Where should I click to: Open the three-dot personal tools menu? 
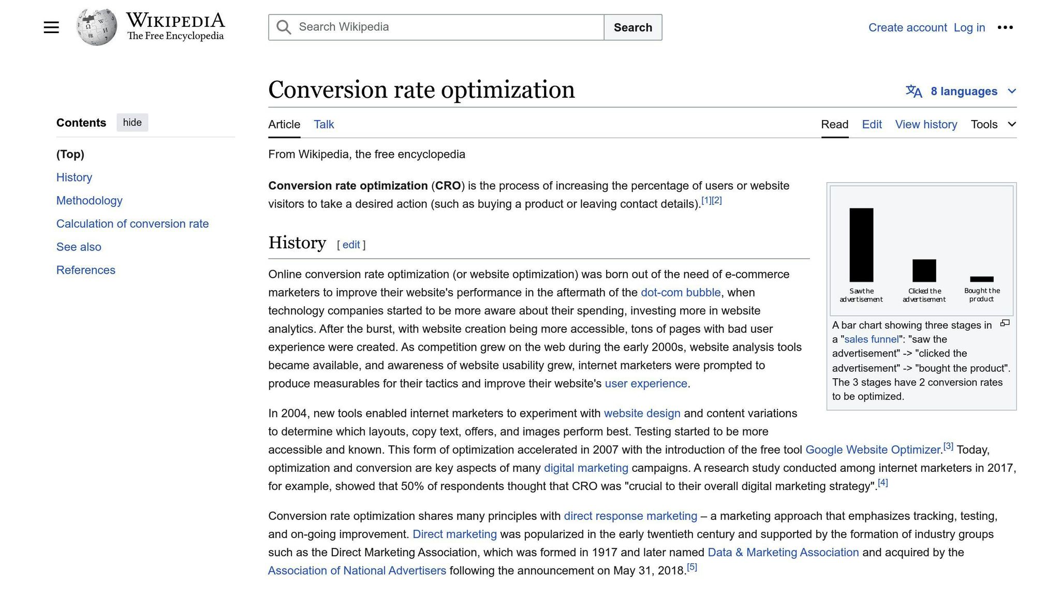point(1005,27)
